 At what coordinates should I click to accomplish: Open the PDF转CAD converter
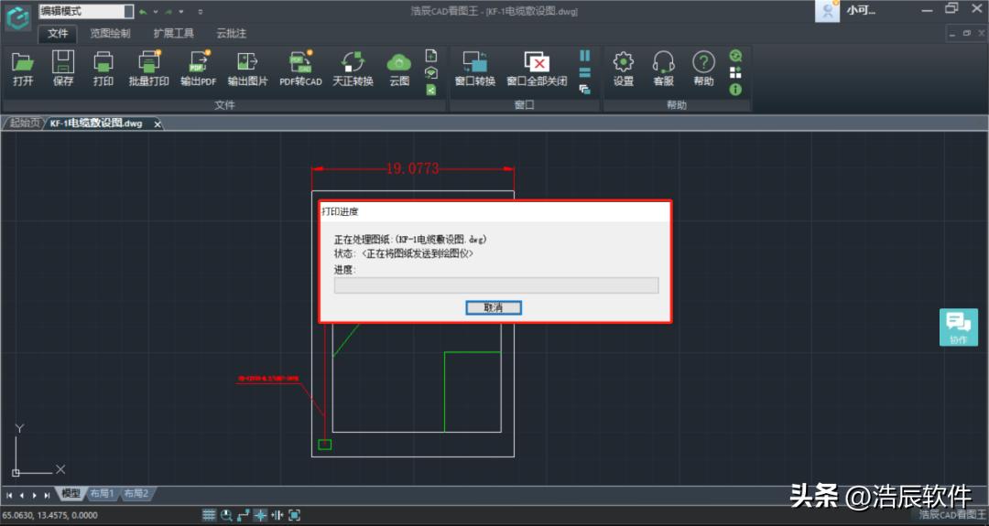point(301,68)
